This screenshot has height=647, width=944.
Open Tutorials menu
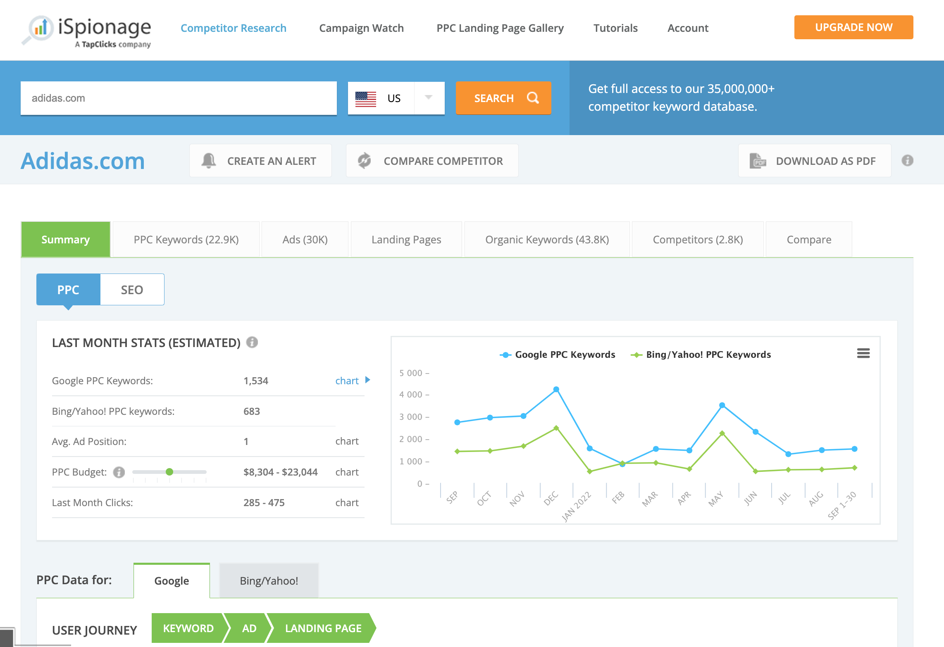pos(616,28)
